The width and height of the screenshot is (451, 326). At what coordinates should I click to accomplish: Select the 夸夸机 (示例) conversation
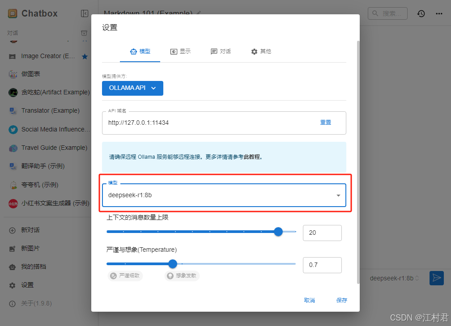(47, 185)
